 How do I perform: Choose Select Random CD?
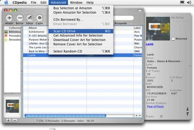[x=81, y=51]
